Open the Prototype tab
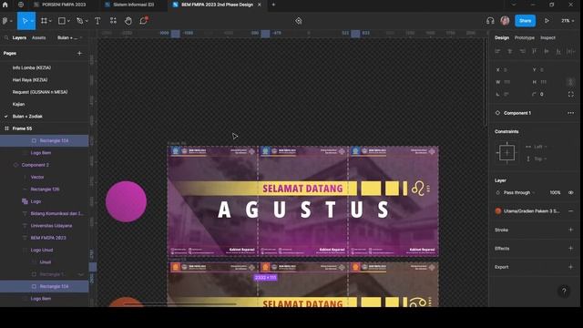Screen dimensions: 583x328 [525, 37]
